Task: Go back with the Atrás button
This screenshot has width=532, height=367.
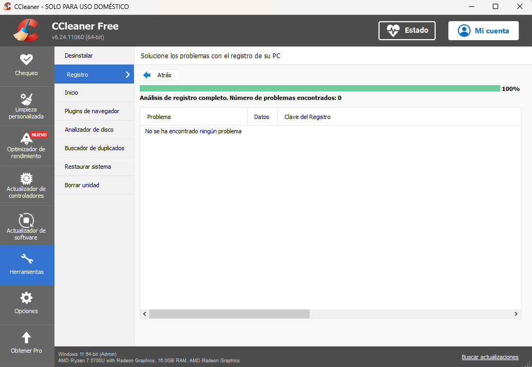Action: pos(159,75)
